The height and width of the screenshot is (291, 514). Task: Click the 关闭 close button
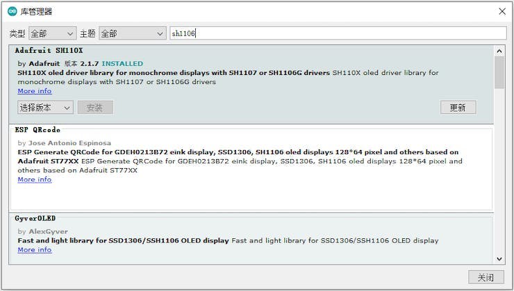tap(486, 278)
